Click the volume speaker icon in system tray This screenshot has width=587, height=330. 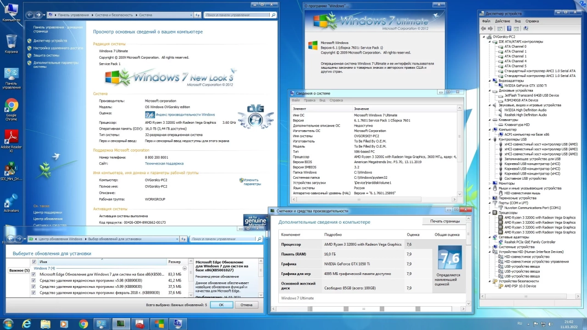[x=551, y=324]
